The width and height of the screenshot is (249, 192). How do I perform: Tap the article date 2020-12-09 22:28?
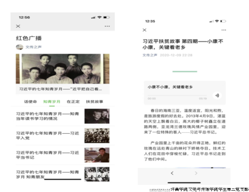pos(176,55)
